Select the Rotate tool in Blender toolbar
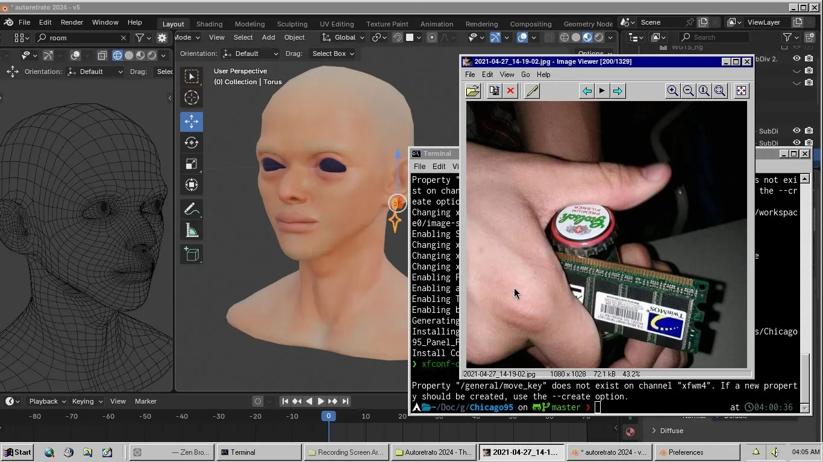823x462 pixels. point(192,143)
